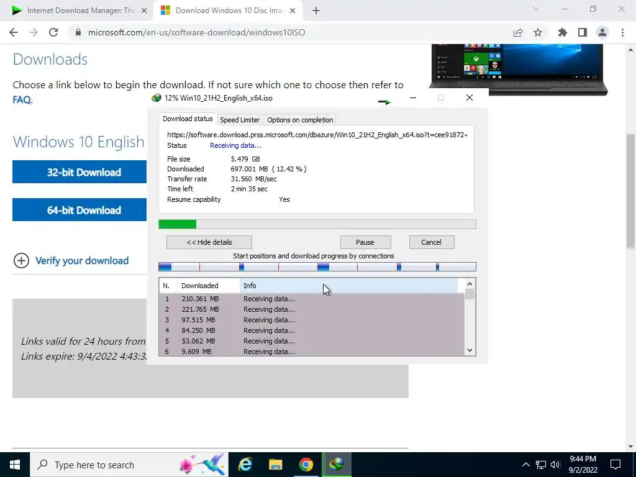636x477 pixels.
Task: Select connection row 210.361 MB
Action: [x=312, y=299]
